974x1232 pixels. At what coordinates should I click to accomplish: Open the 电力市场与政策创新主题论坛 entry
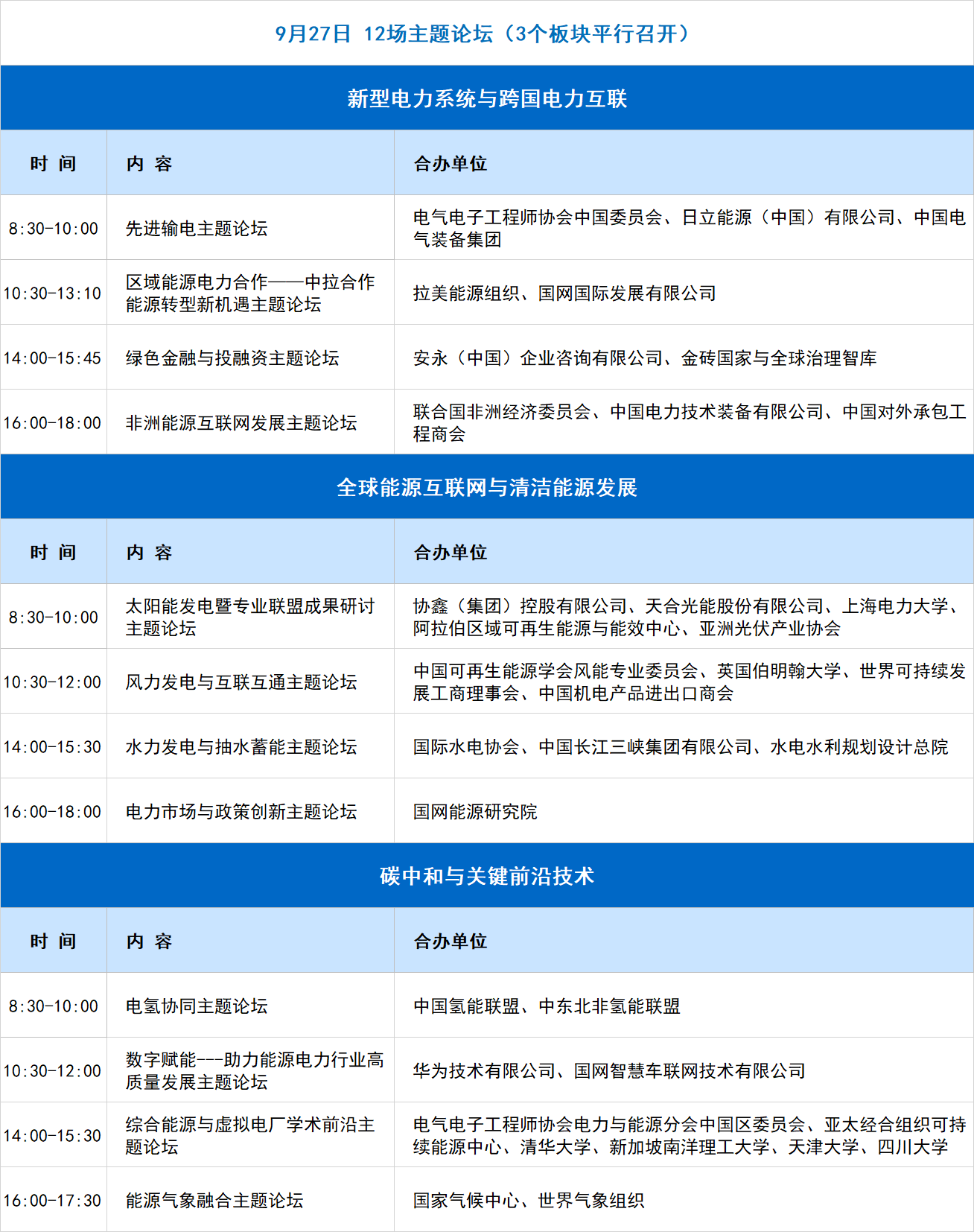pos(241,812)
